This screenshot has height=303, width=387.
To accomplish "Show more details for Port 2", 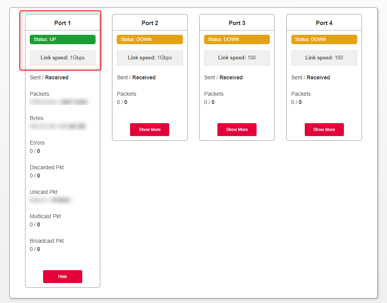I will (150, 129).
